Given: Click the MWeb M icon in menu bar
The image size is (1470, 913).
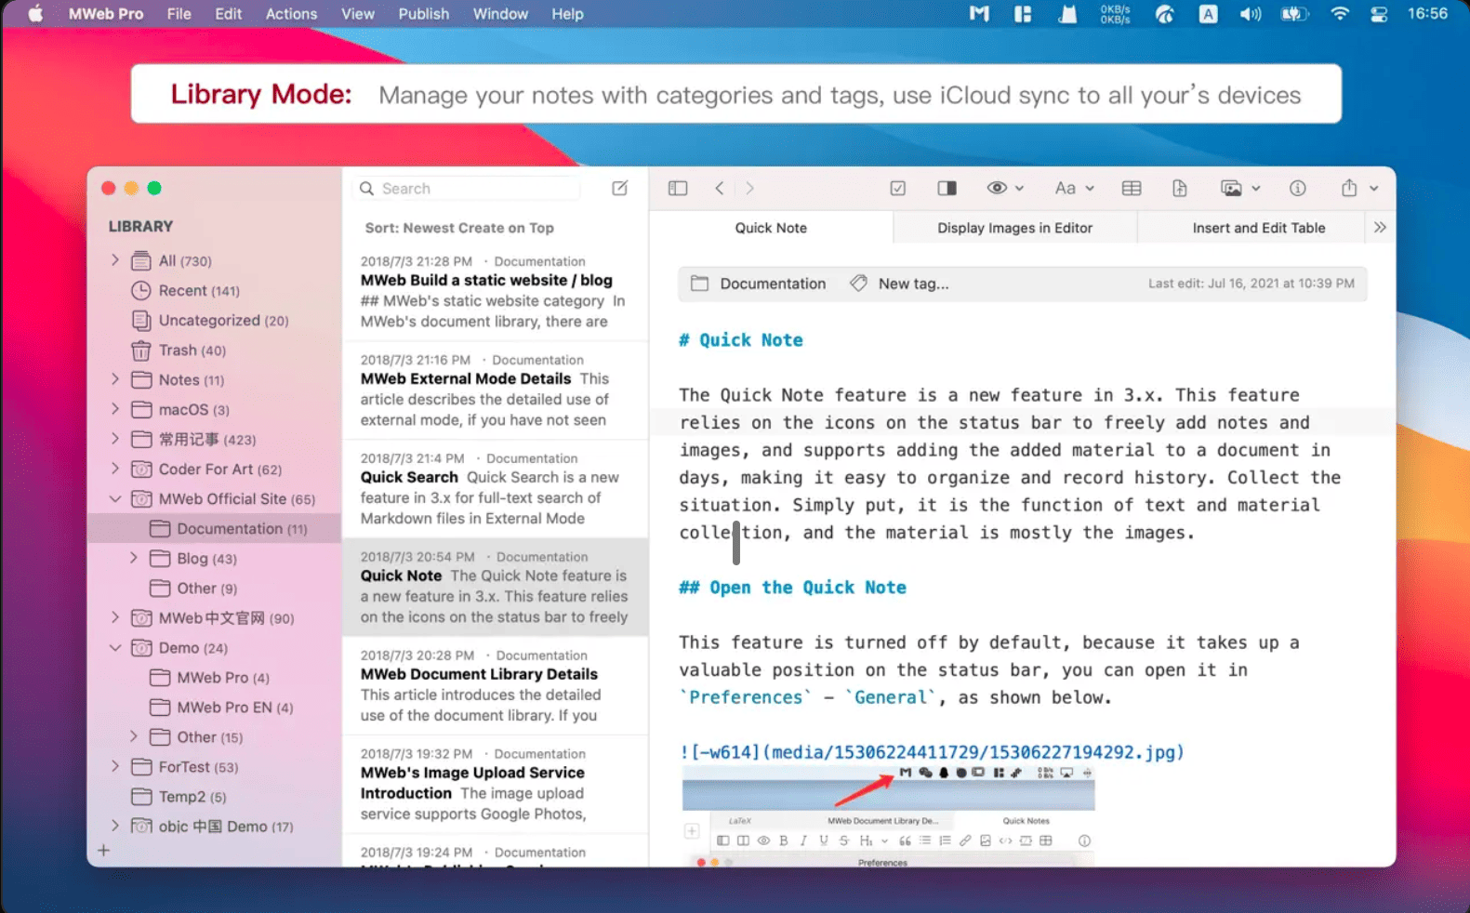Looking at the screenshot, I should coord(979,14).
